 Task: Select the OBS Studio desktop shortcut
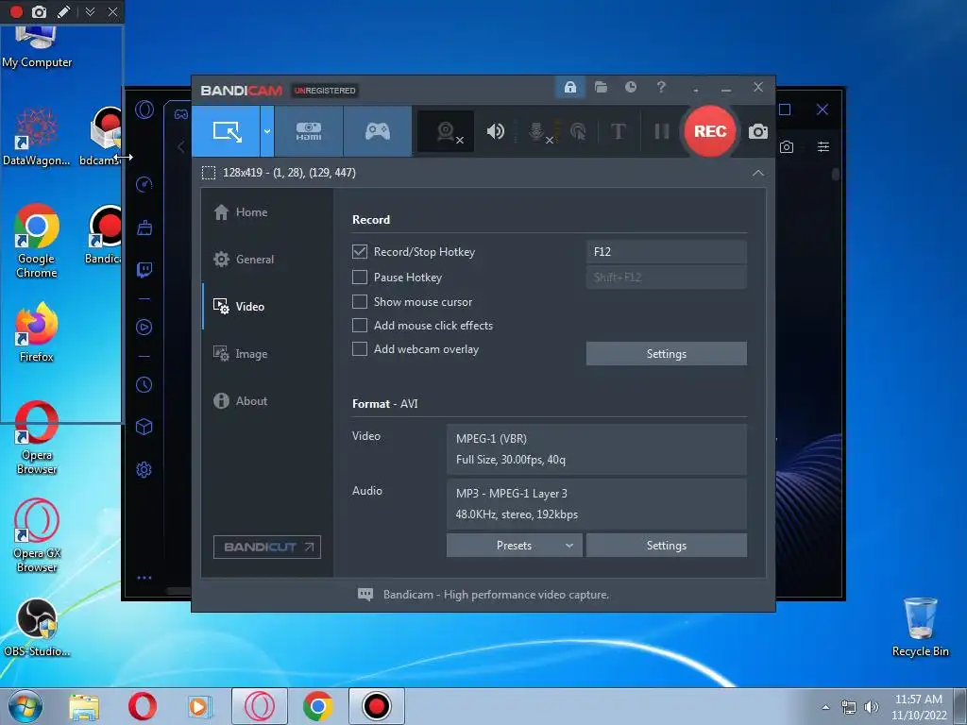(x=37, y=627)
